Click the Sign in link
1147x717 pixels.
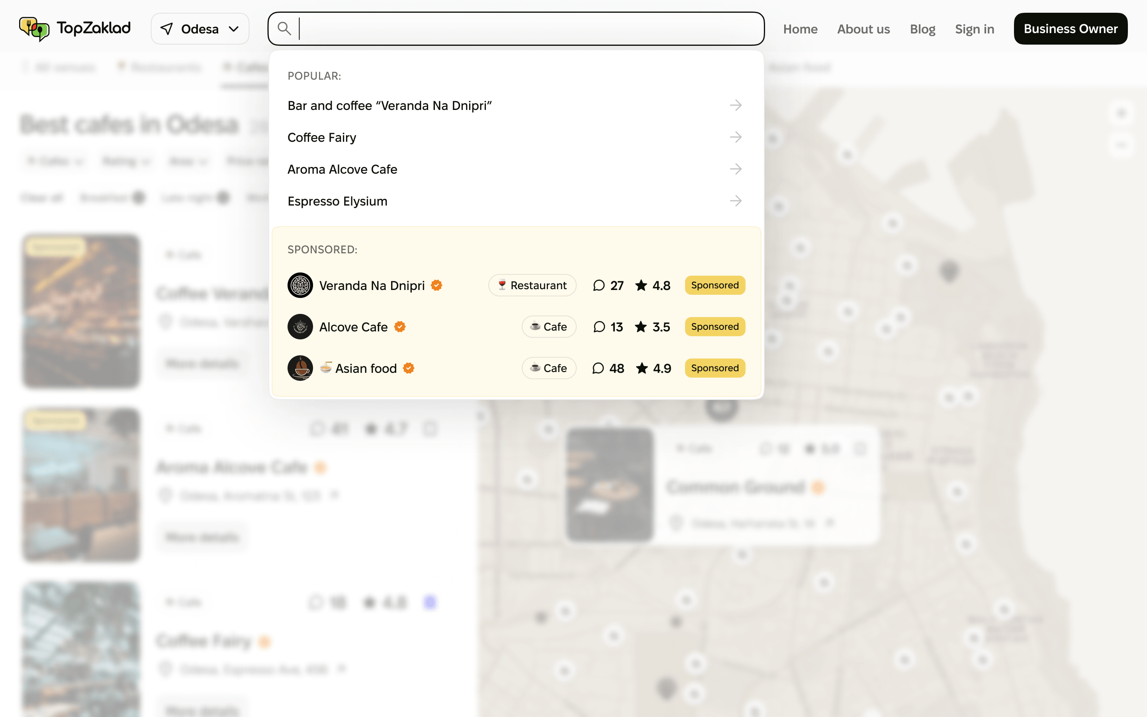pos(975,28)
